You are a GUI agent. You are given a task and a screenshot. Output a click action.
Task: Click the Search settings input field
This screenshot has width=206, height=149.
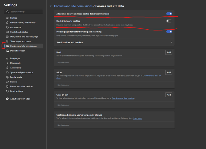23,12
